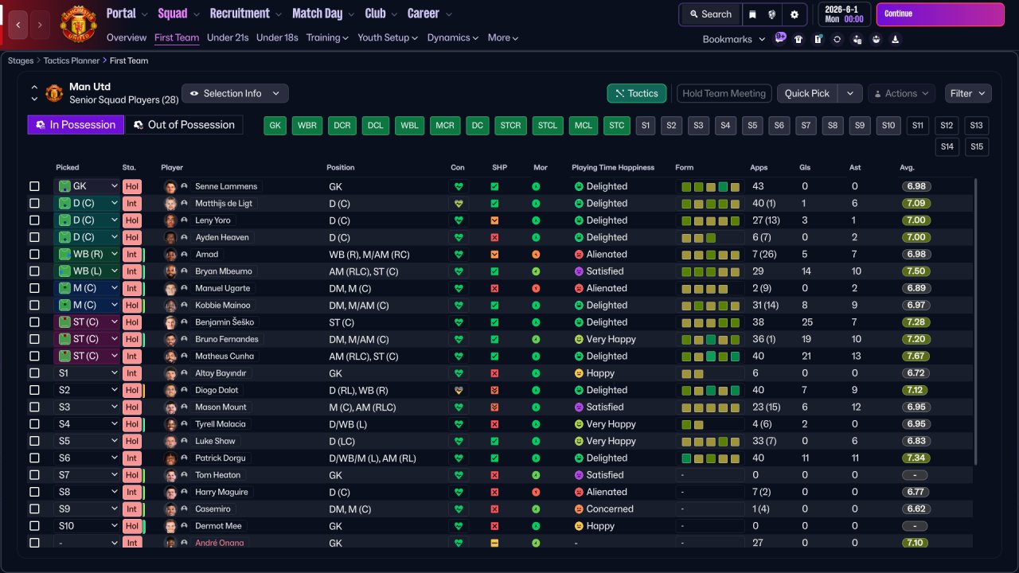Click Matheus Cunha's 7.67 average rating badge
Screen dimensions: 1019x573
click(x=917, y=357)
